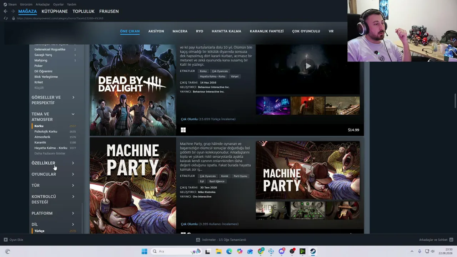Expand the Dil filter section

(x=53, y=225)
